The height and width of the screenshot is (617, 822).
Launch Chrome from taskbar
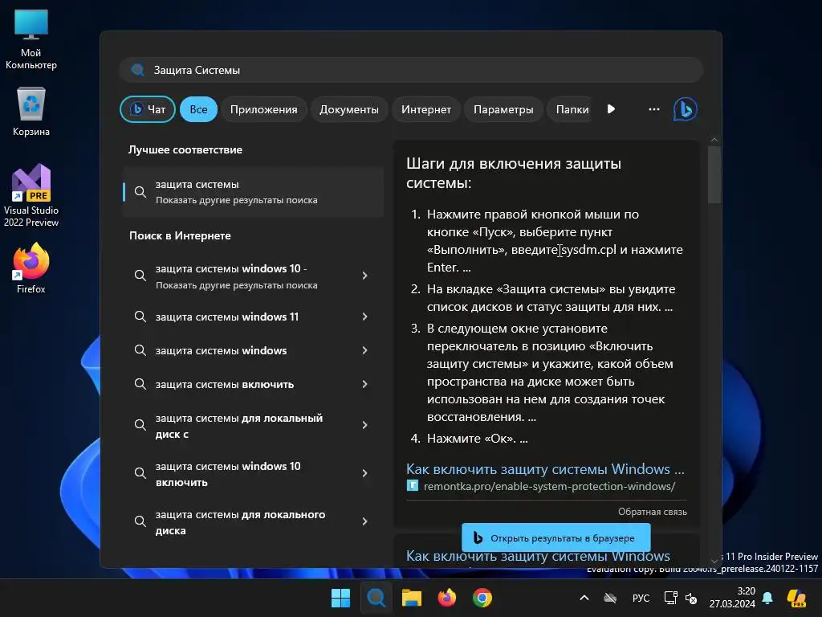click(x=482, y=598)
